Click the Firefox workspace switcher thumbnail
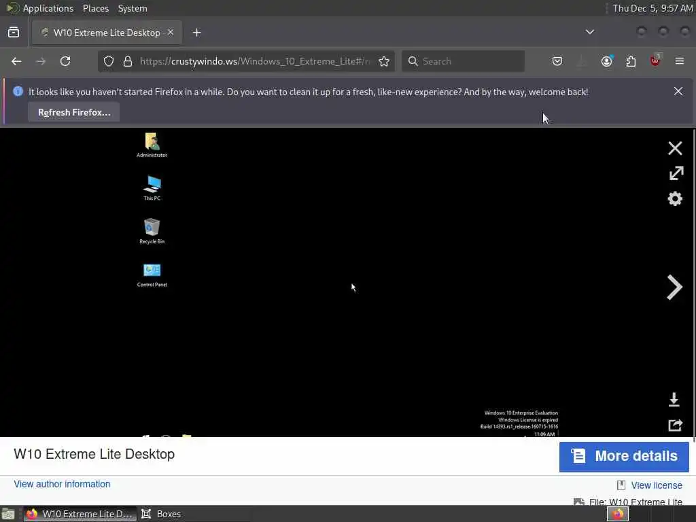 618,514
